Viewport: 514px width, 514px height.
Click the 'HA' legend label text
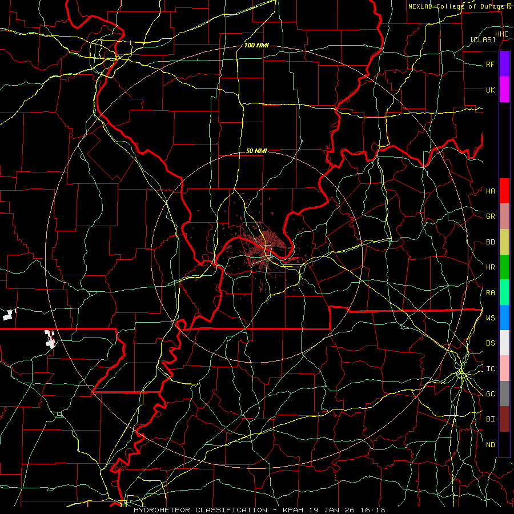coord(490,191)
